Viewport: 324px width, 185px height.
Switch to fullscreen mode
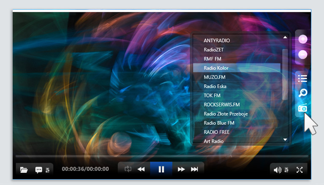299,170
